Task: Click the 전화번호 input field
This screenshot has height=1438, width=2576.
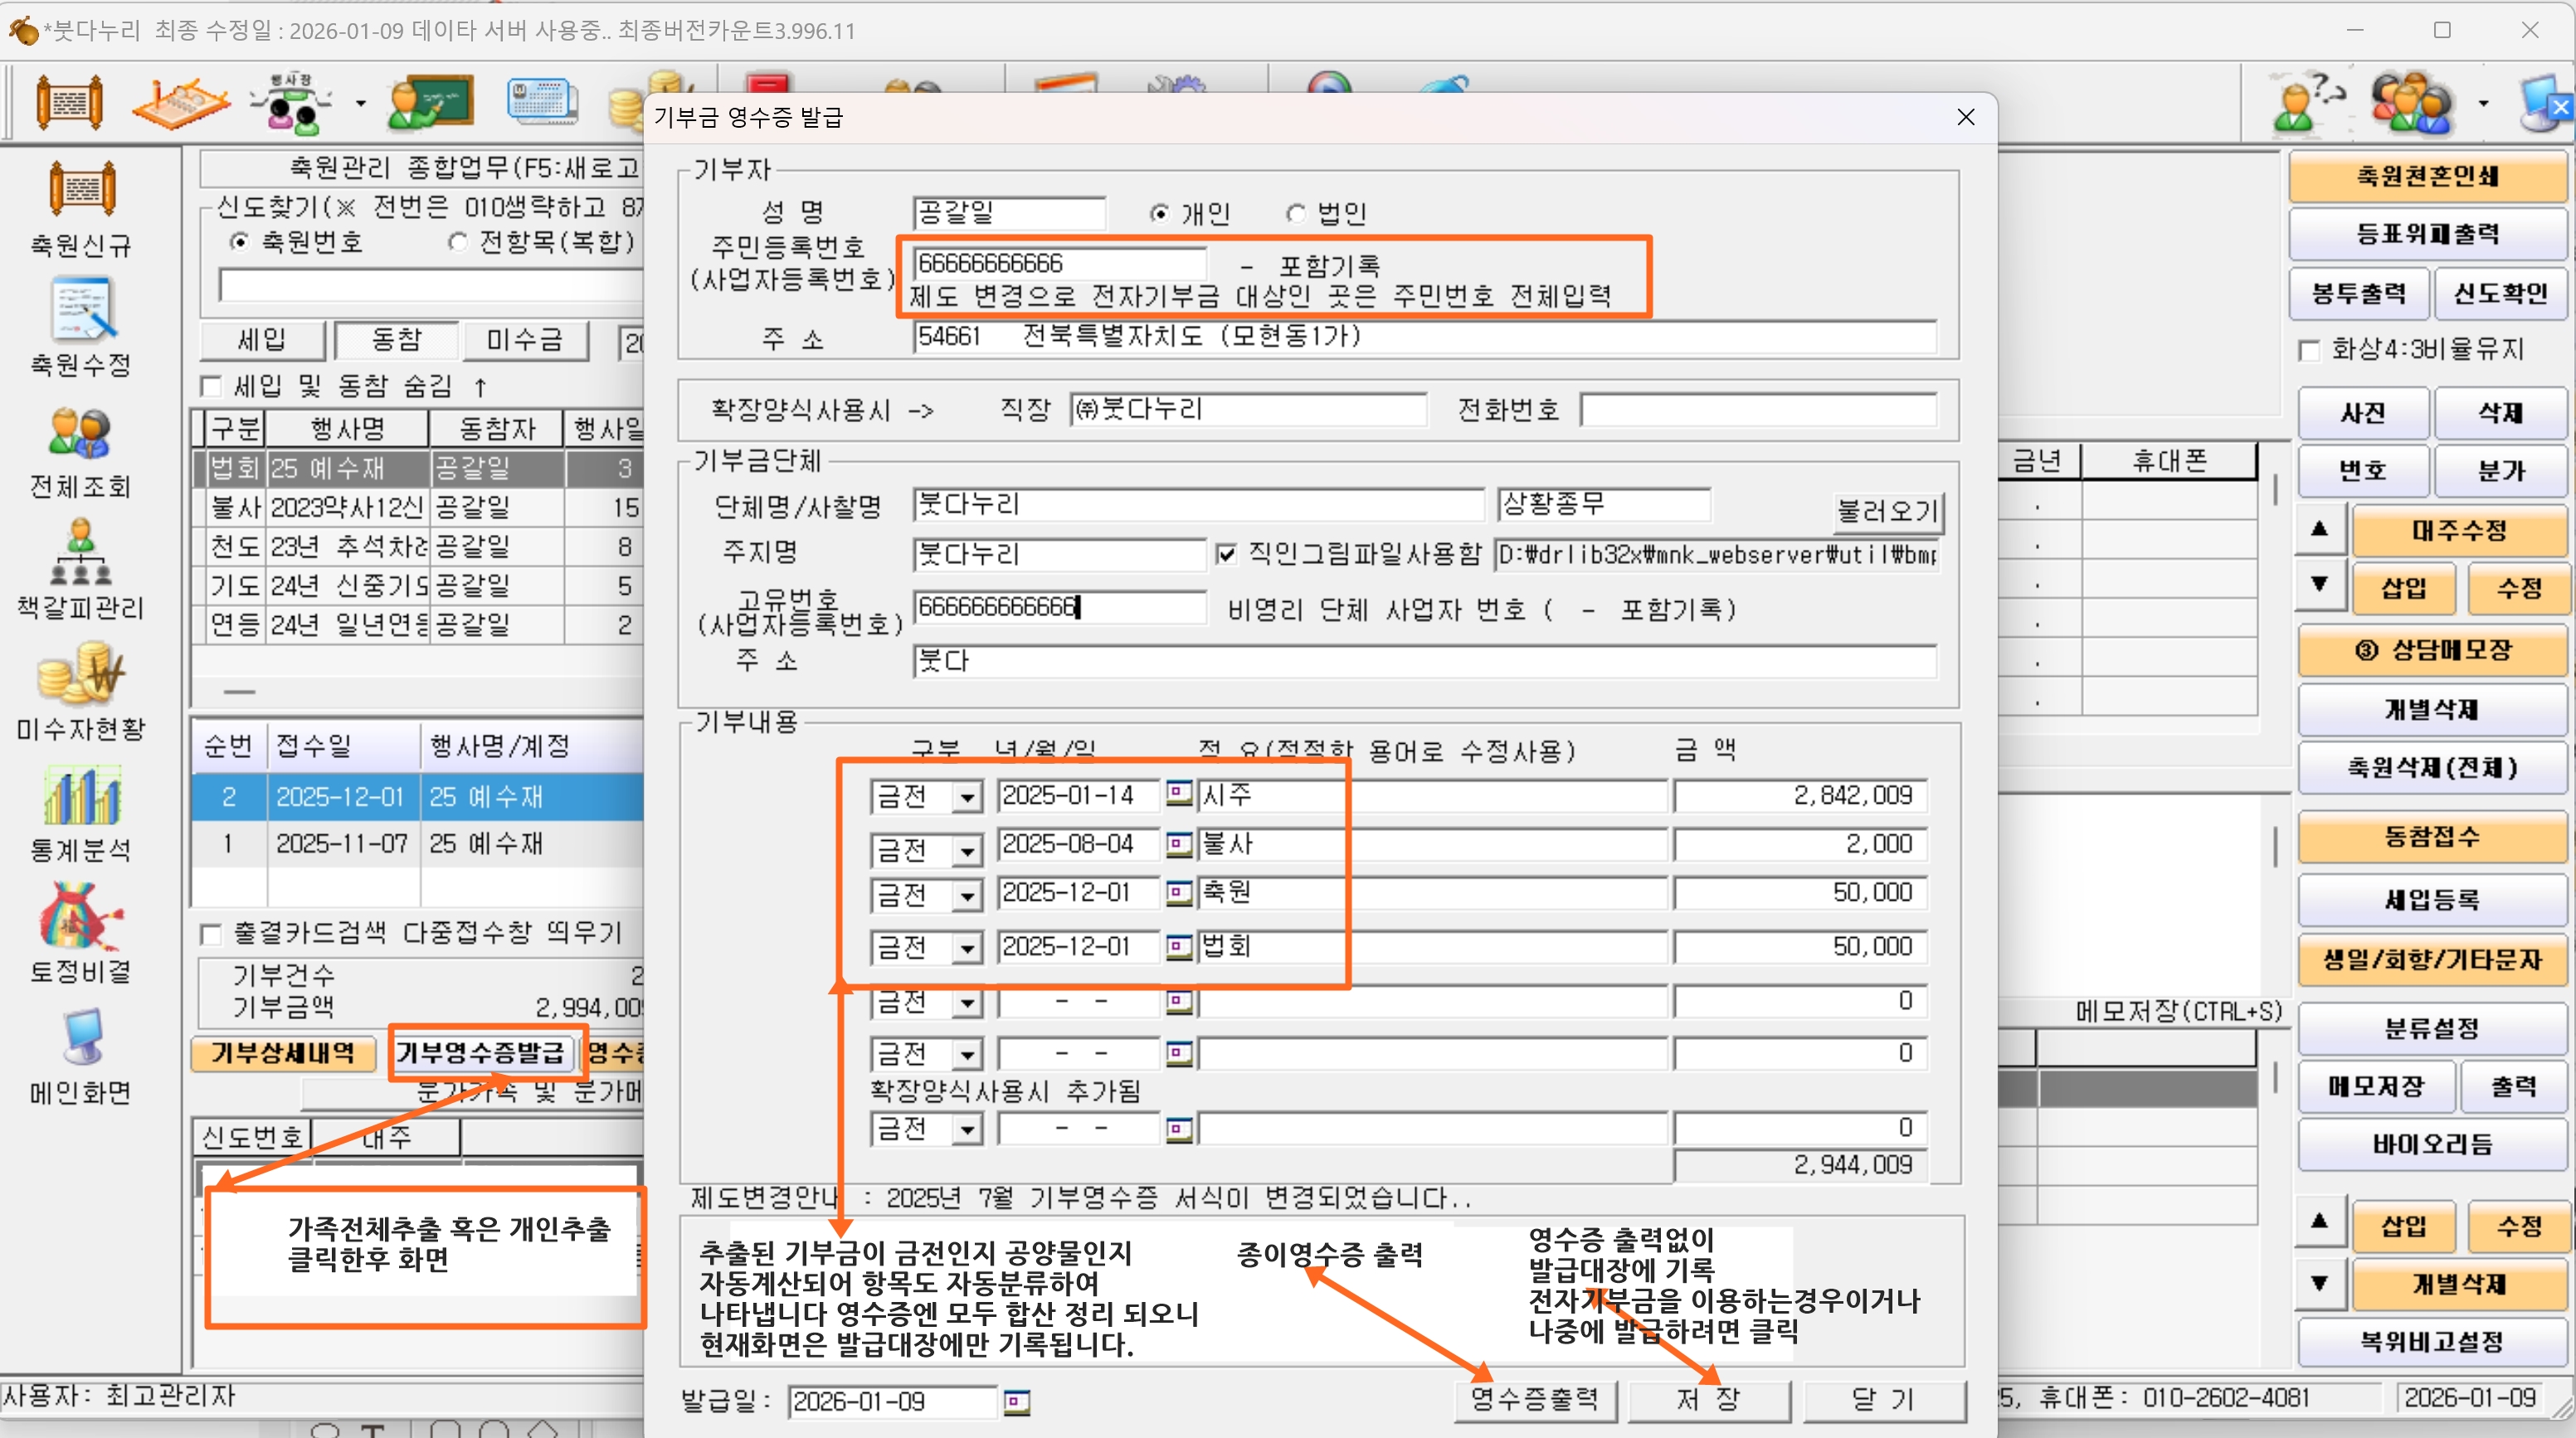Action: point(1758,410)
